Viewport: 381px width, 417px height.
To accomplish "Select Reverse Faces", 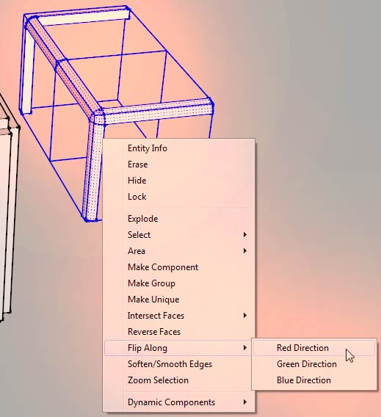I will coord(178,332).
